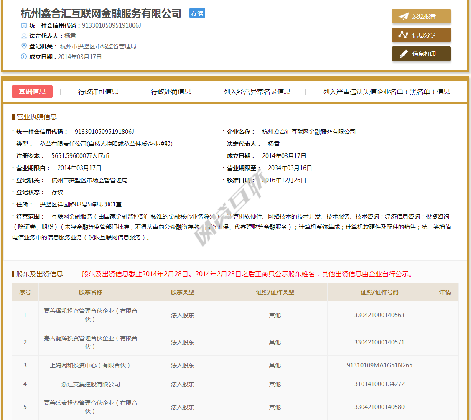Click shareholder 浙江支集控股有限公司
This screenshot has height=420, width=471.
tap(91, 384)
